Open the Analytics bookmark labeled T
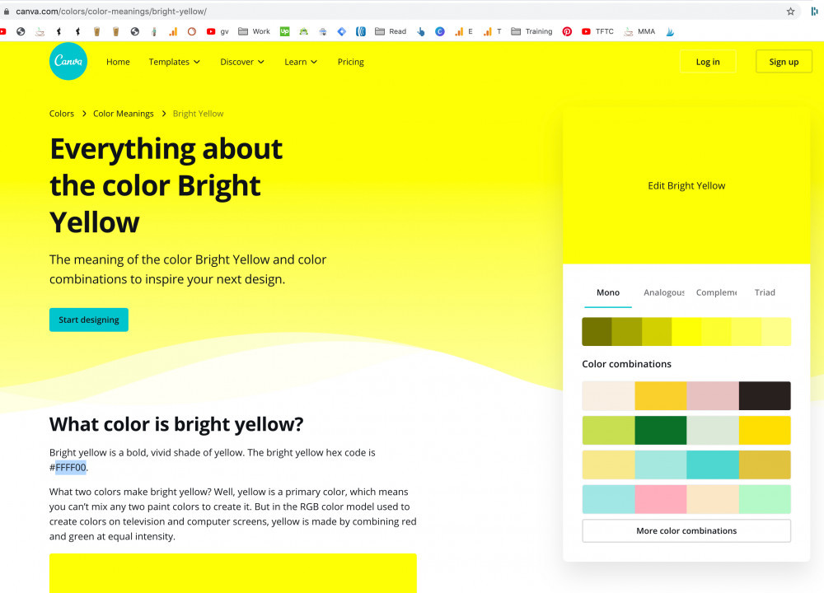The image size is (824, 593). pyautogui.click(x=493, y=31)
